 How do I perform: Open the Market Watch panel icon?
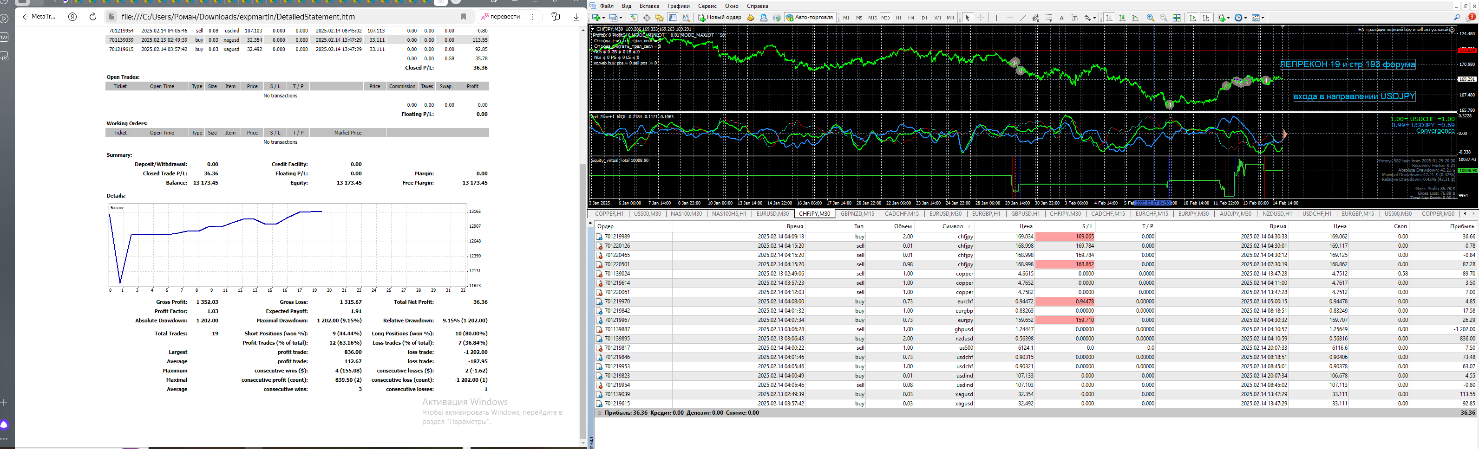(633, 18)
